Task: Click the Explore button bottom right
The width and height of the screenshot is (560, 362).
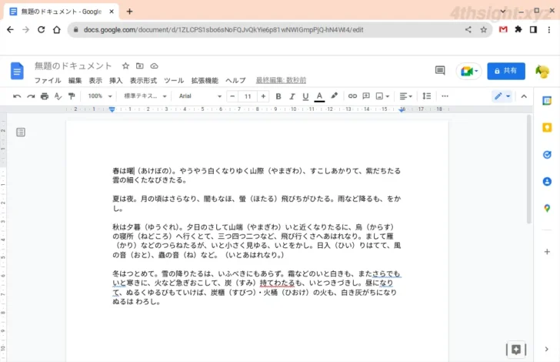Action: pyautogui.click(x=516, y=350)
